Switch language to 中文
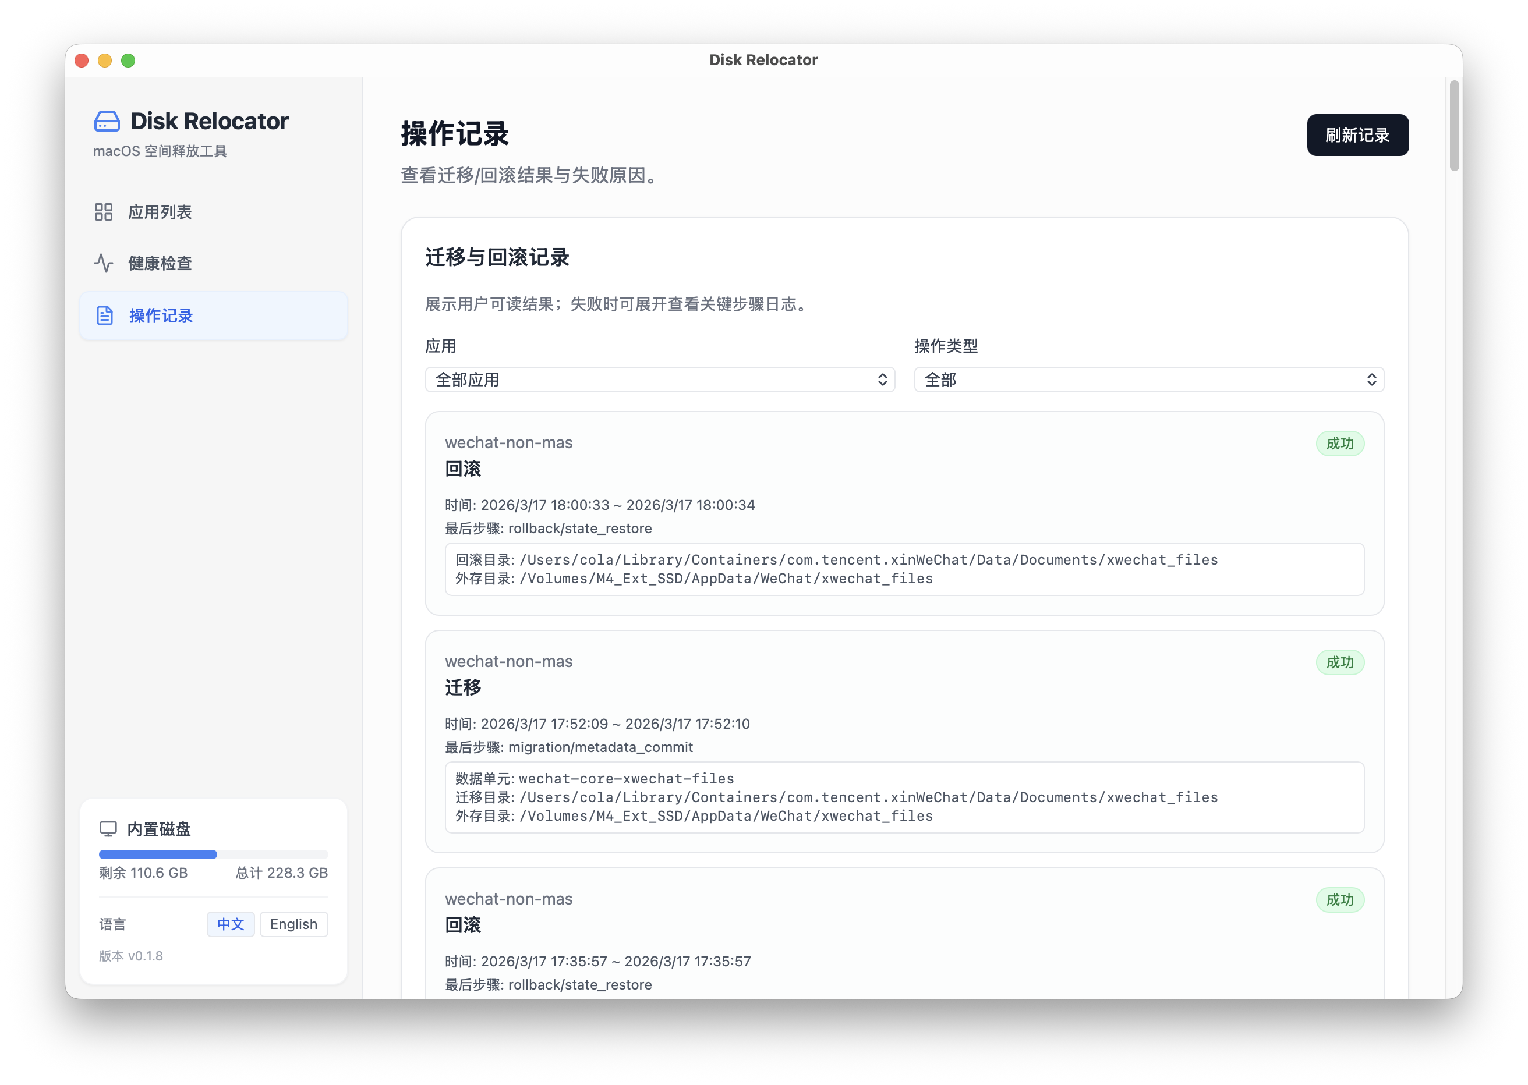The width and height of the screenshot is (1528, 1085). pyautogui.click(x=231, y=924)
